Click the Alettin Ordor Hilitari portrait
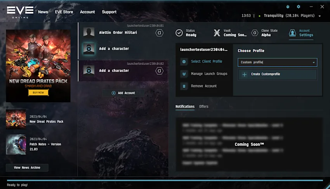330x189 pixels. click(x=89, y=32)
